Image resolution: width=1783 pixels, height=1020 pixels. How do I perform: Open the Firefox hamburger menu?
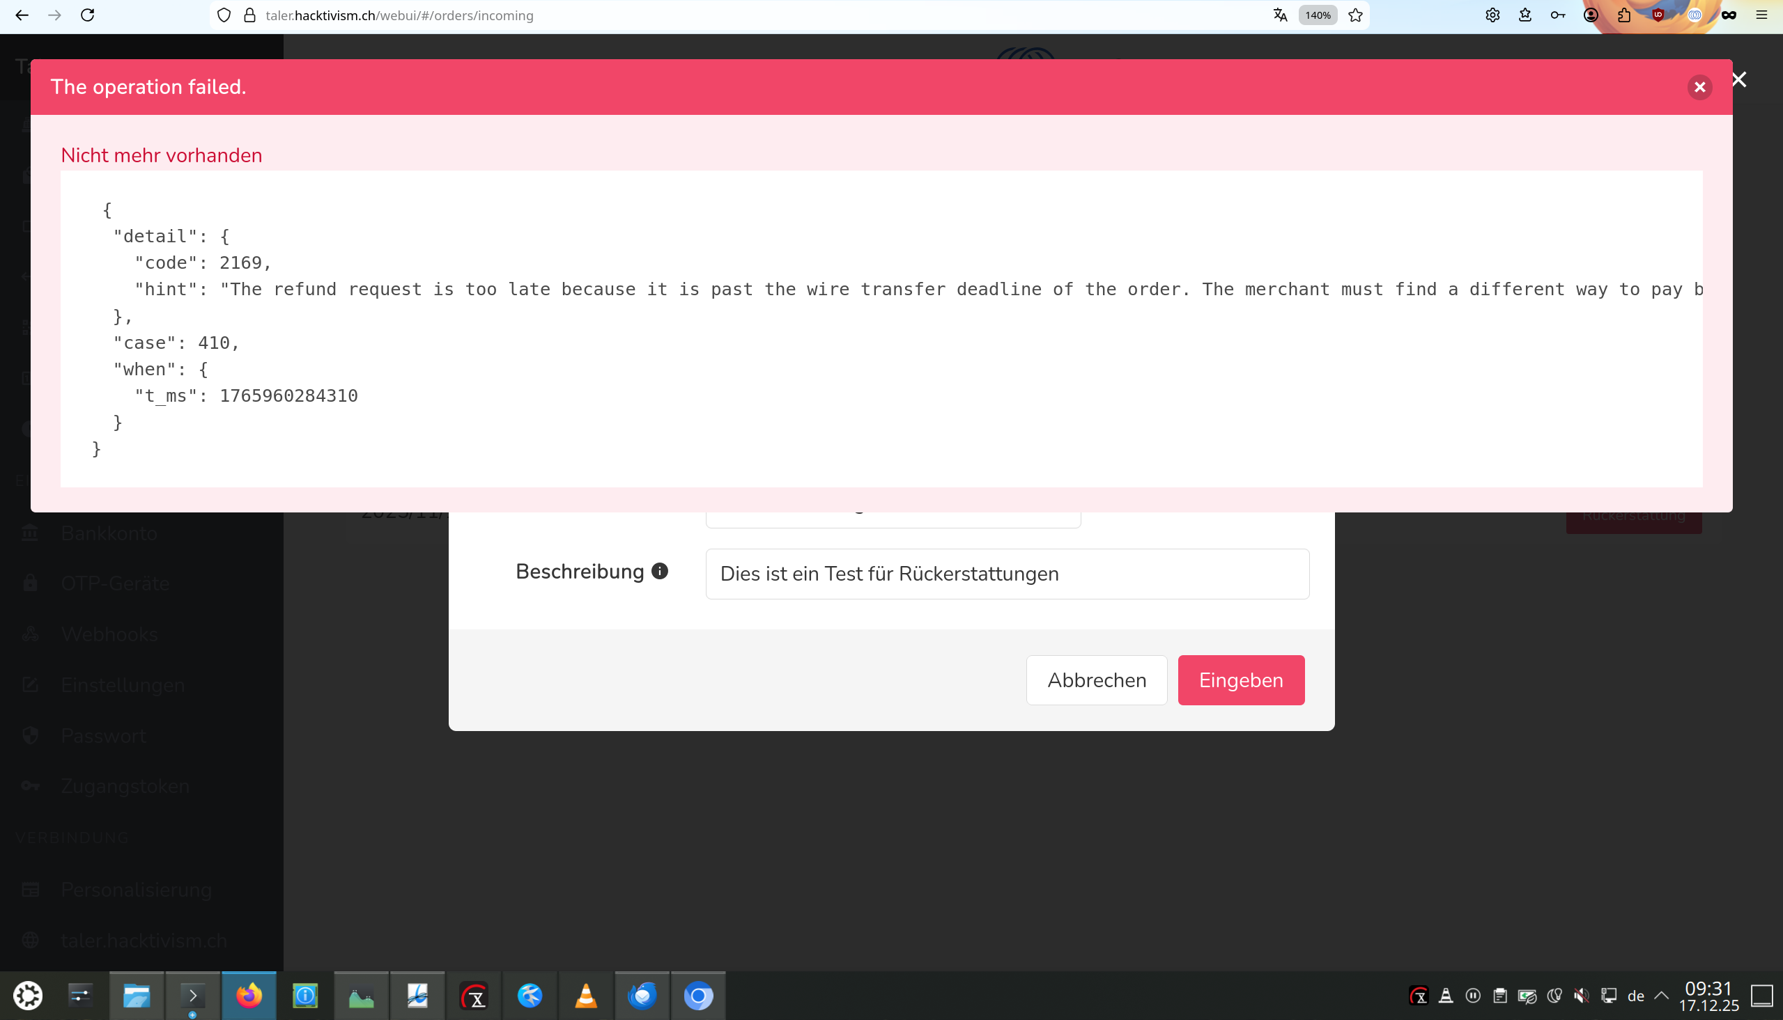[x=1761, y=15]
